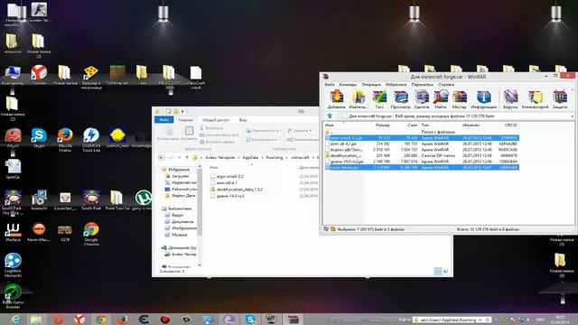The width and height of the screenshot is (578, 325).
Task: Open Копировать в dropdown in Explorer ribbon
Action: pyautogui.click(x=264, y=140)
